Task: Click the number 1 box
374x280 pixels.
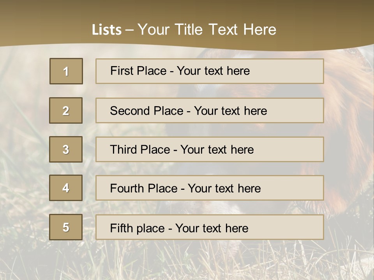Action: tap(66, 71)
